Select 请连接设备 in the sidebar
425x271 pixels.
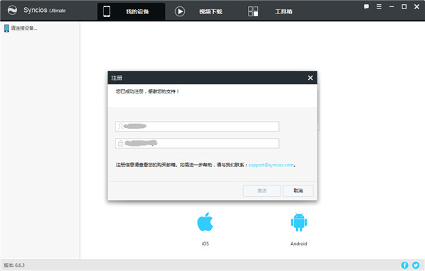[24, 28]
